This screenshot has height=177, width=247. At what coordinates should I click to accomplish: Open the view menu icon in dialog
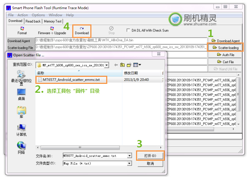137,65
